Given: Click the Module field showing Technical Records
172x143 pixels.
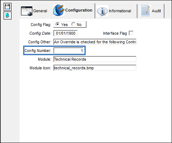Looking at the screenshot, I should (x=95, y=59).
